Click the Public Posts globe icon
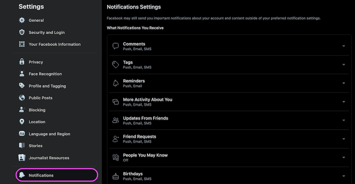This screenshot has height=184, width=355. [22, 98]
